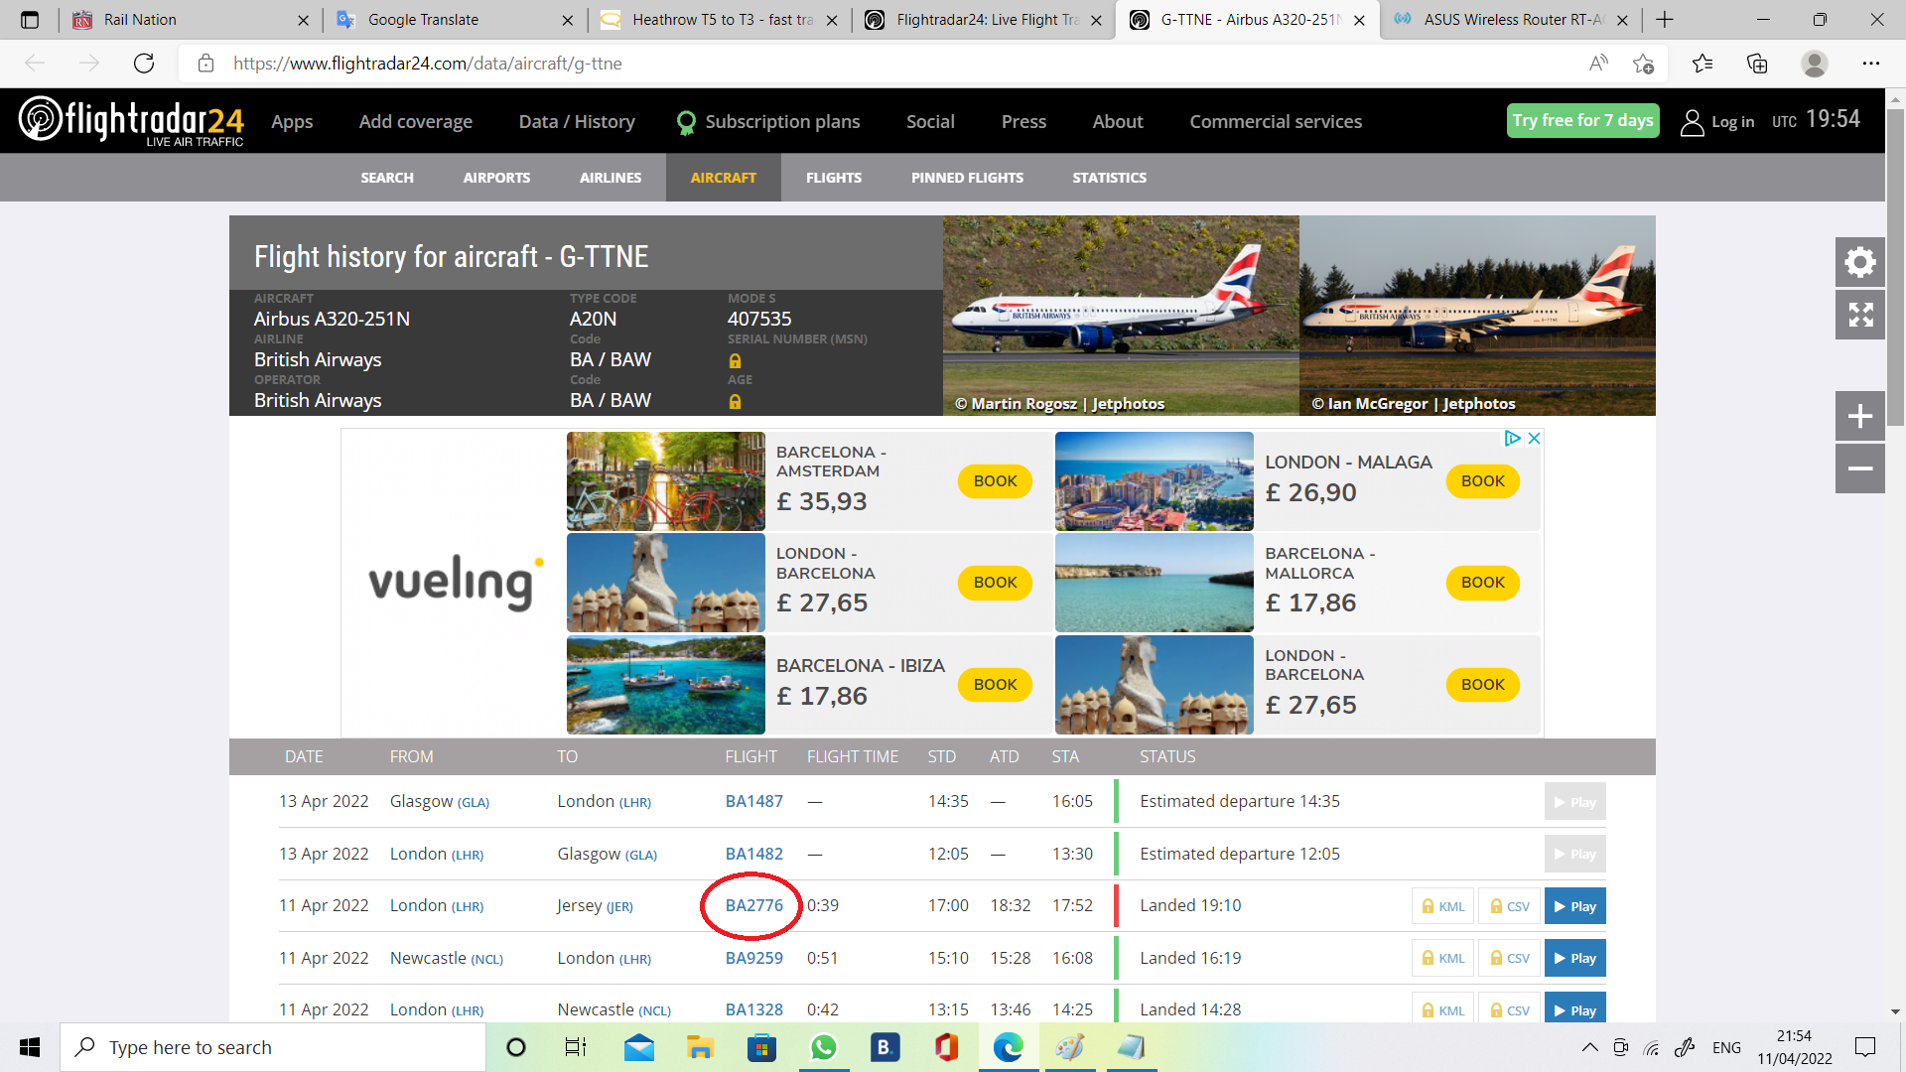Click the Flightradar24 logo
This screenshot has height=1072, width=1906.
pyautogui.click(x=131, y=121)
